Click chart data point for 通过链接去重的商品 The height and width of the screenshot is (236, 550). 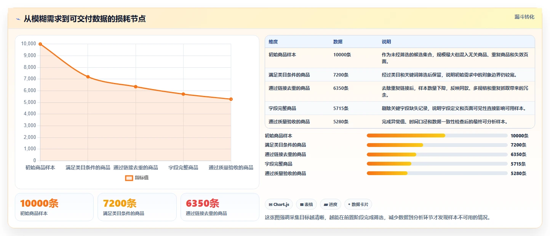pyautogui.click(x=136, y=87)
